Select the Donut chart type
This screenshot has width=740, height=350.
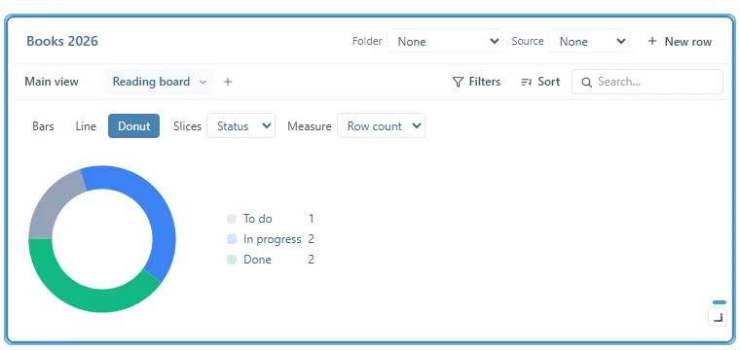[133, 125]
